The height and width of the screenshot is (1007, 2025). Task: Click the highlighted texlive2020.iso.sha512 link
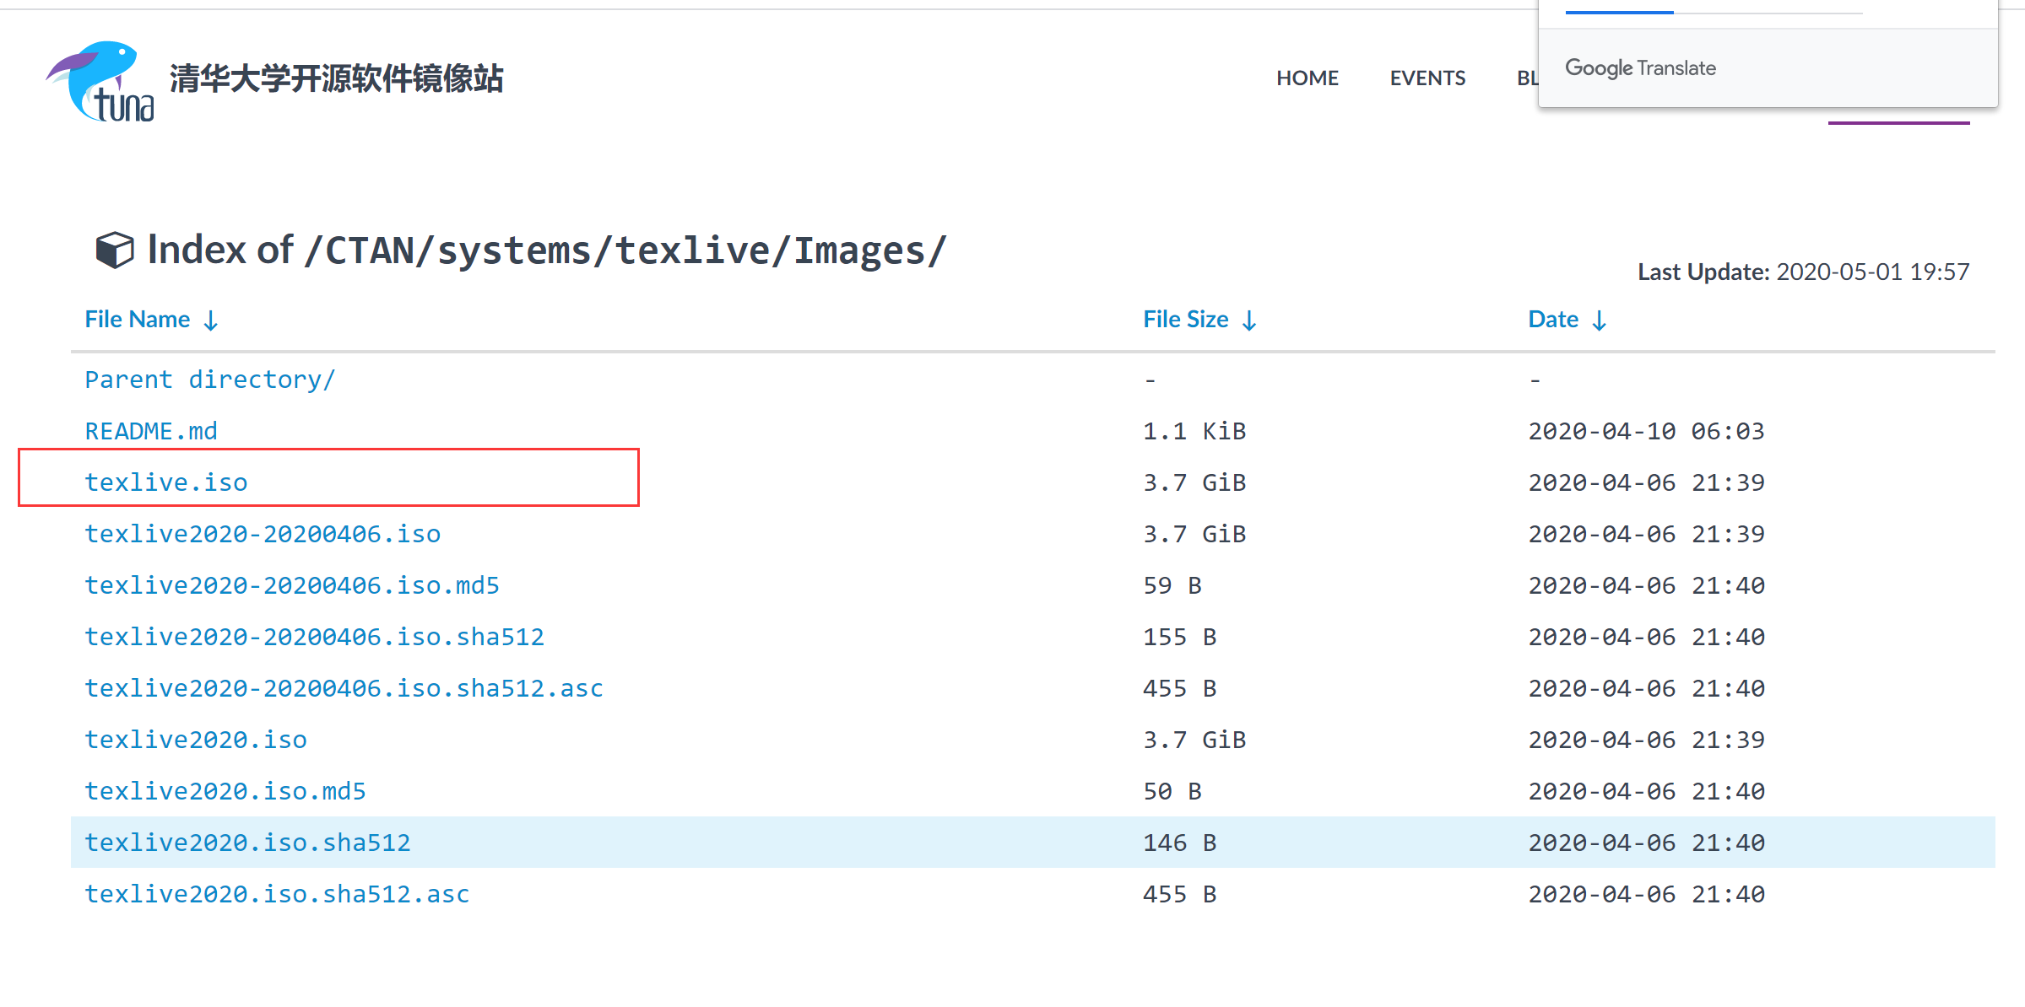click(x=247, y=843)
